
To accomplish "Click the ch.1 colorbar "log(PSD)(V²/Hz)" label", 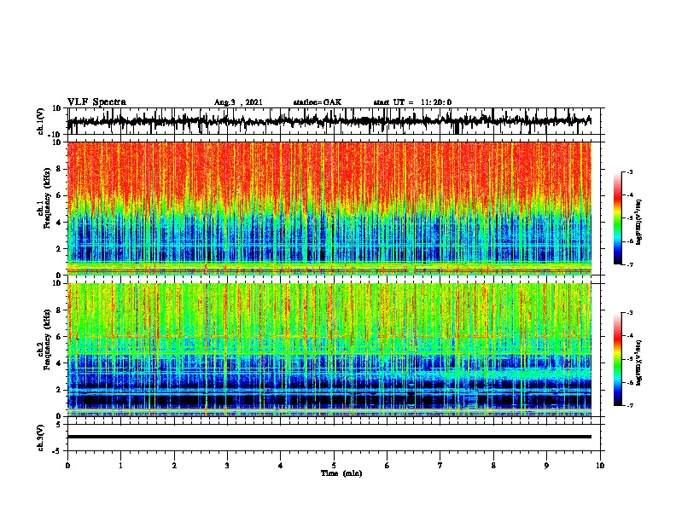I will click(x=639, y=222).
